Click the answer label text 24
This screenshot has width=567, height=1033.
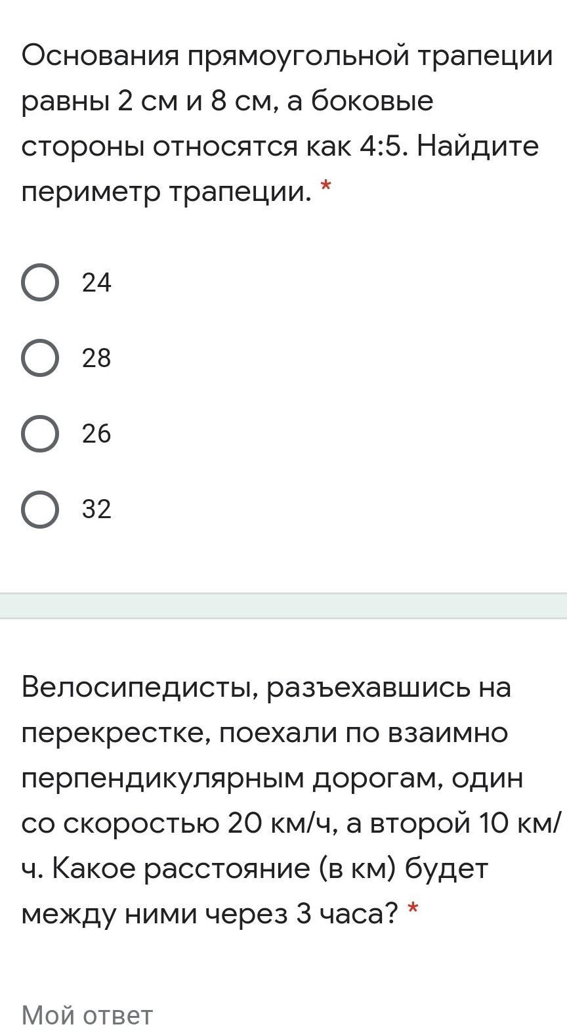pyautogui.click(x=96, y=282)
